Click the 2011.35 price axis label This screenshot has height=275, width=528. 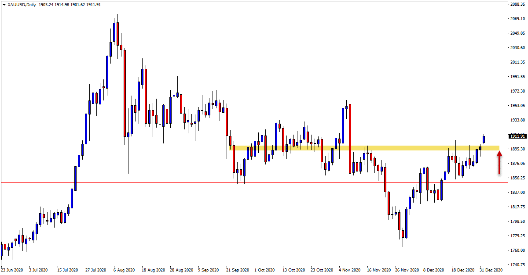pyautogui.click(x=517, y=62)
